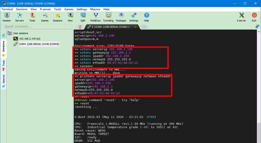The image size is (261, 143).
Task: Open the Terminal menu
Action: [x=7, y=9]
